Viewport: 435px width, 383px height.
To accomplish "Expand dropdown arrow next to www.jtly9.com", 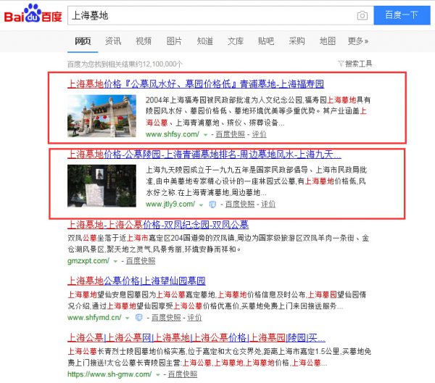I will tap(201, 205).
